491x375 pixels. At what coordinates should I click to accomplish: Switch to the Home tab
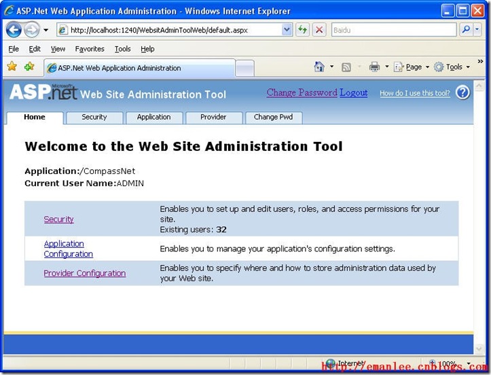[x=35, y=118]
